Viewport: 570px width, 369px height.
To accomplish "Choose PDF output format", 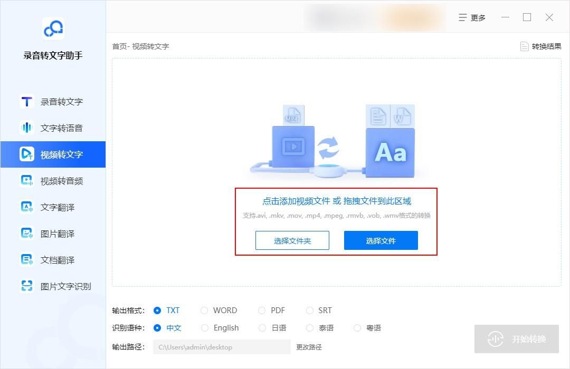I will [272, 310].
